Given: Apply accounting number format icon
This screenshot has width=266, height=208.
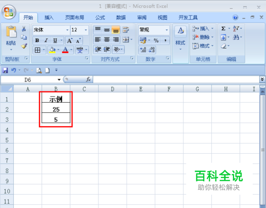Looking at the screenshot, I should coord(143,40).
